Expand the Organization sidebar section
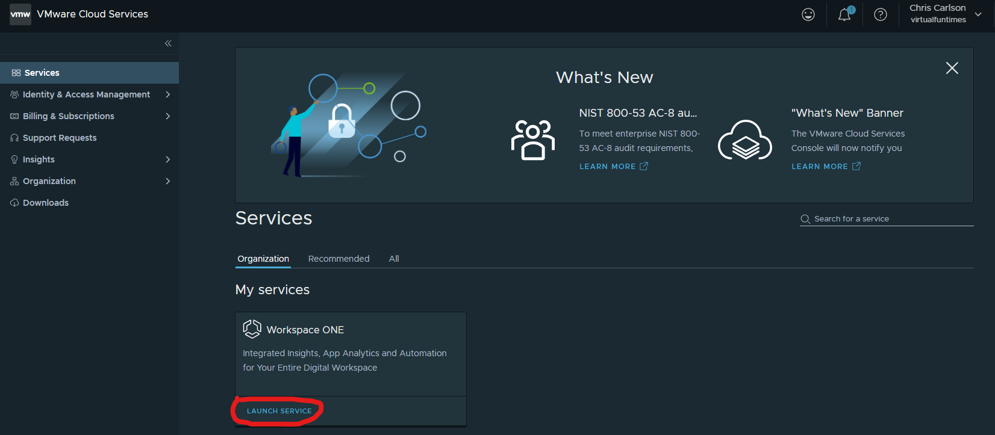The height and width of the screenshot is (435, 995). (89, 181)
